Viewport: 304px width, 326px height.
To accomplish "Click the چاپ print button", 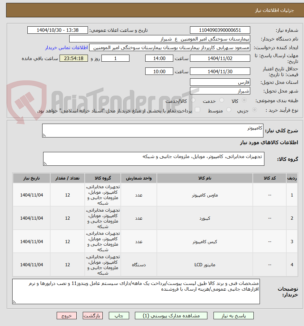I will [119, 316].
